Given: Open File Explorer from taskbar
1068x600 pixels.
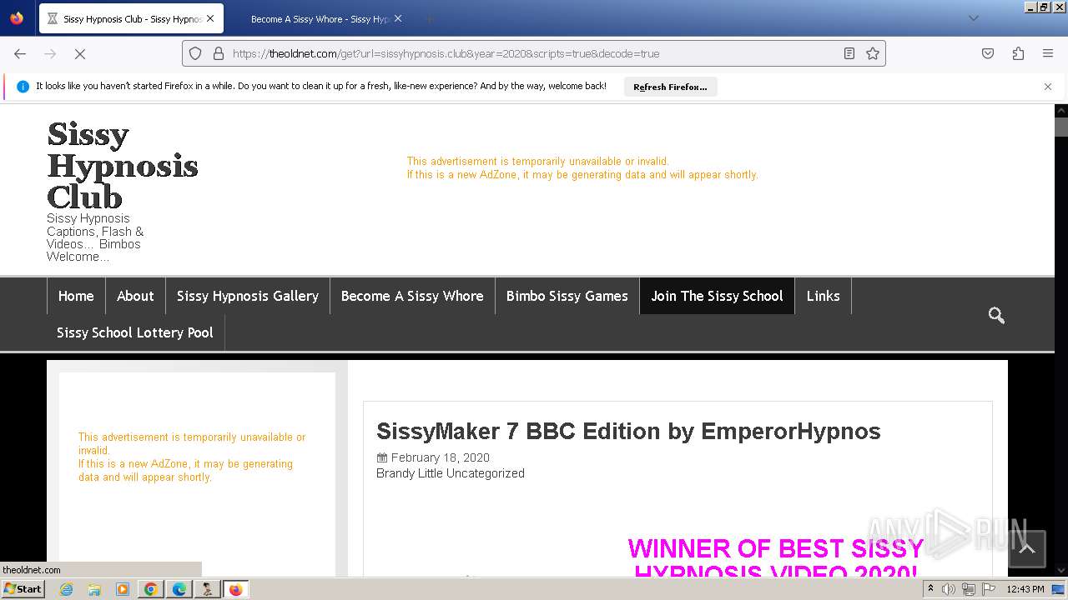Looking at the screenshot, I should [x=94, y=589].
